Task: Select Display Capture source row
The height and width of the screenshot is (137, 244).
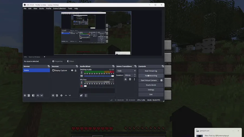Action: 65,70
